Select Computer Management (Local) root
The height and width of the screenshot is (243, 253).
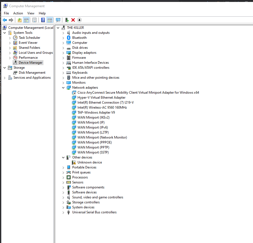[31, 28]
